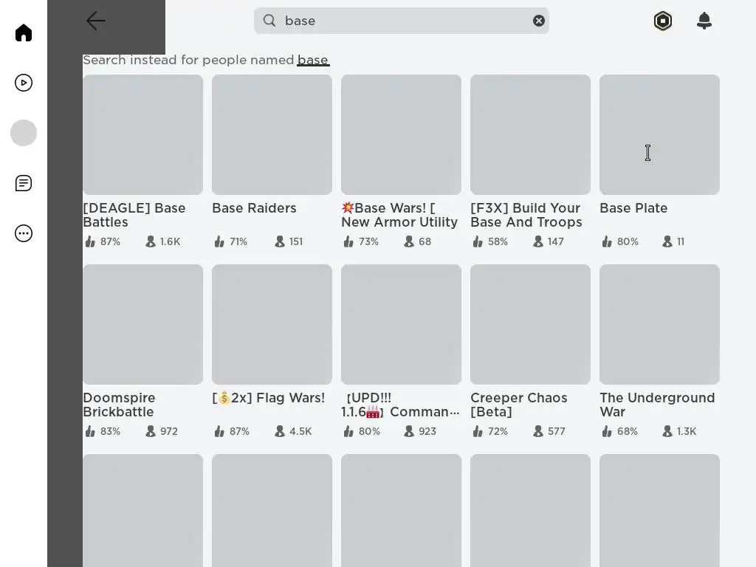Image resolution: width=756 pixels, height=567 pixels.
Task: Open the Home page from sidebar
Action: point(24,32)
